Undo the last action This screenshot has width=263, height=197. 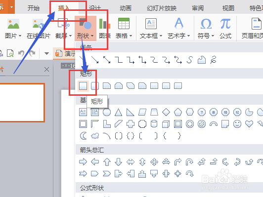(x=21, y=53)
